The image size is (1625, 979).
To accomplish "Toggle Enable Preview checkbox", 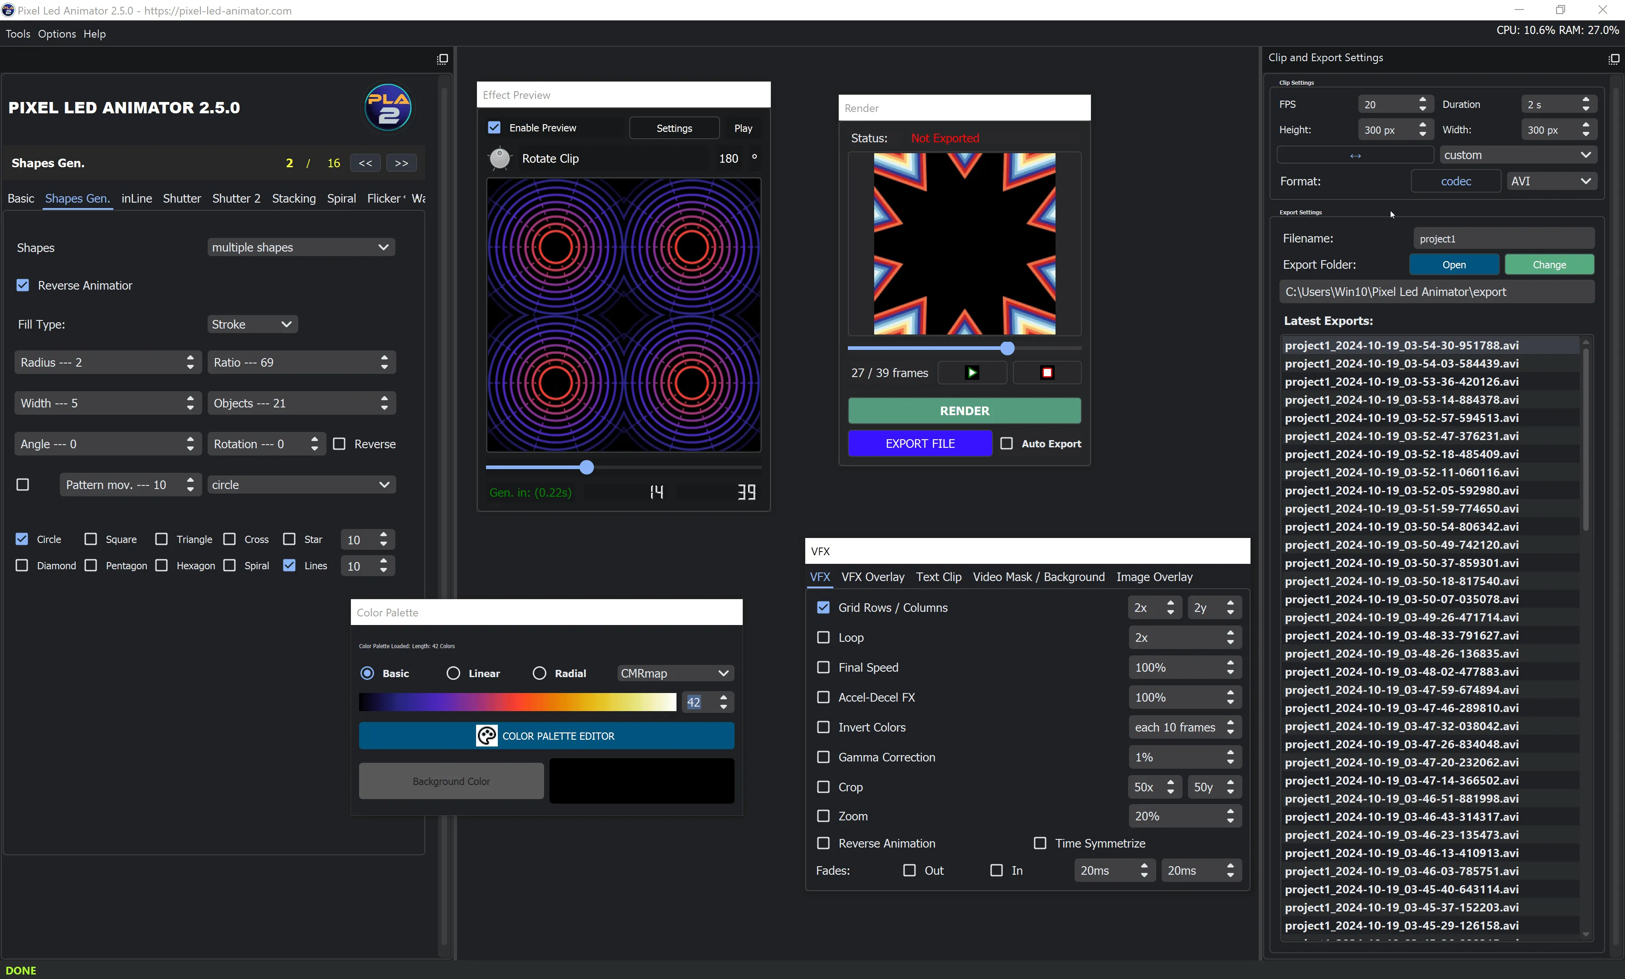I will [494, 127].
